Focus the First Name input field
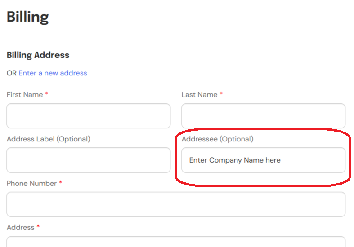 click(x=88, y=116)
